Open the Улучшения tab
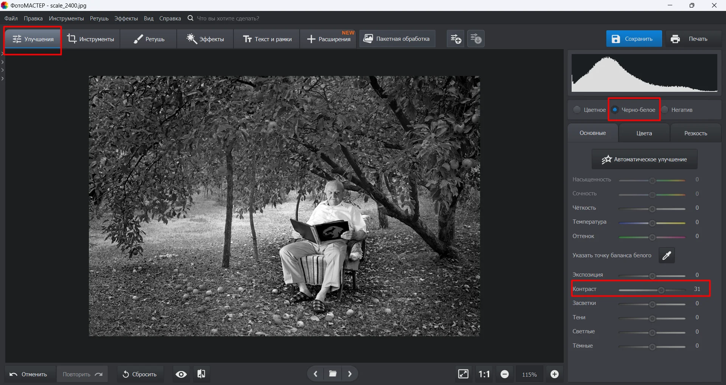Screen dimensions: 726x385 (33, 39)
